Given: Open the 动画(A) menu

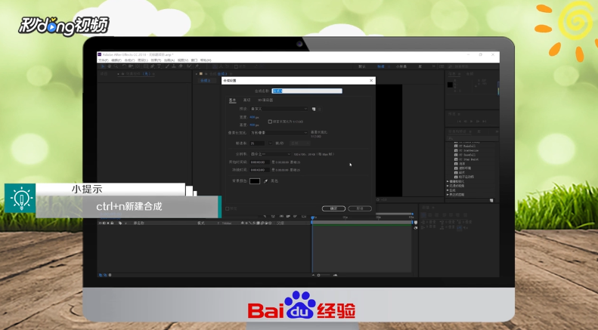Looking at the screenshot, I should (x=169, y=60).
